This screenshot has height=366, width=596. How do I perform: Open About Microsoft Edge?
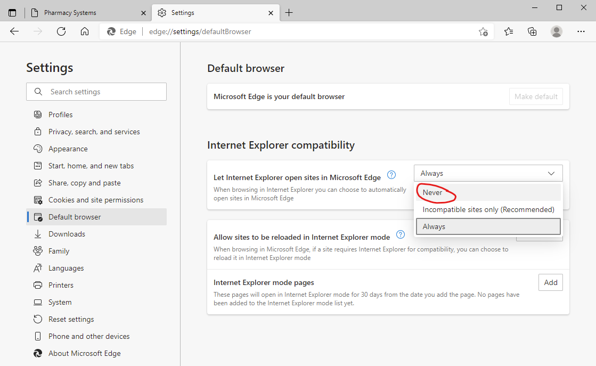tap(84, 353)
